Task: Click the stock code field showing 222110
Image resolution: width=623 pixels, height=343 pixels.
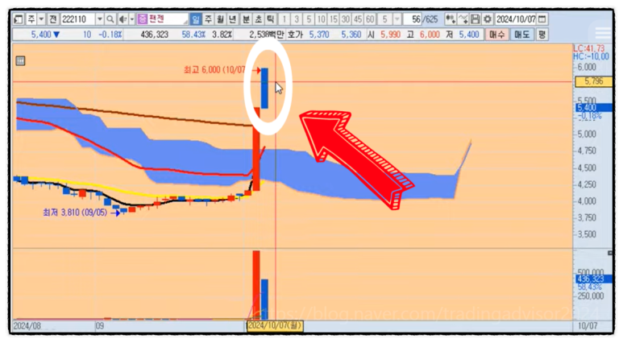Action: [x=77, y=19]
